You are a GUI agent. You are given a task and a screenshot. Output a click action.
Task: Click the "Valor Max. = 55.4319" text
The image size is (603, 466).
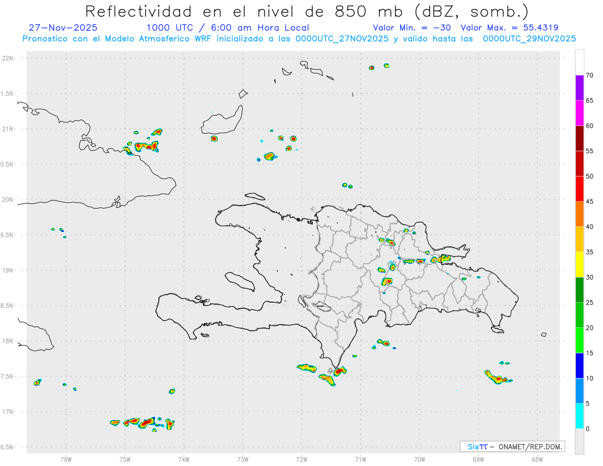pos(509,28)
